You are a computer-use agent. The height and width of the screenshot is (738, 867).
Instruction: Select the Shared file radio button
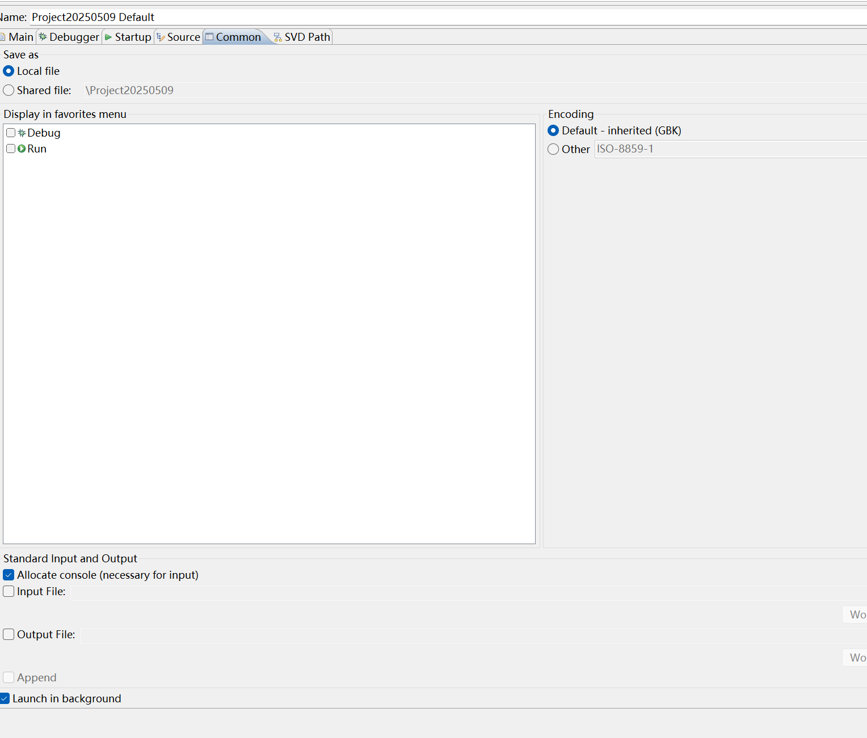tap(9, 90)
